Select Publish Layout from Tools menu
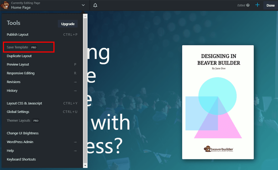278x170 pixels. pyautogui.click(x=18, y=35)
